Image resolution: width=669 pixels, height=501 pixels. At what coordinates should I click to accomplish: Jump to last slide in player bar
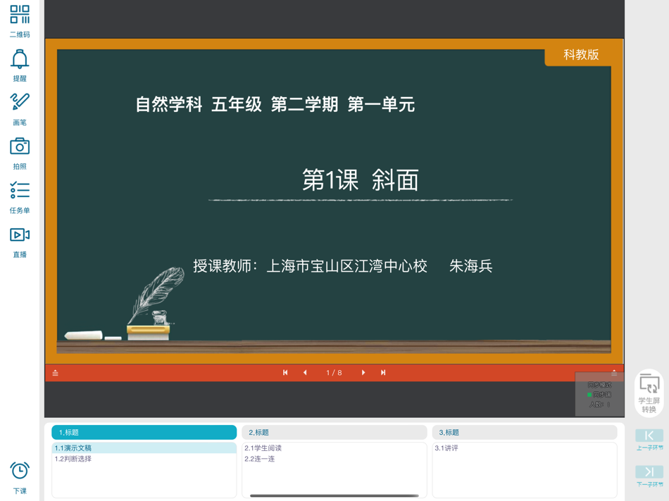tap(383, 372)
